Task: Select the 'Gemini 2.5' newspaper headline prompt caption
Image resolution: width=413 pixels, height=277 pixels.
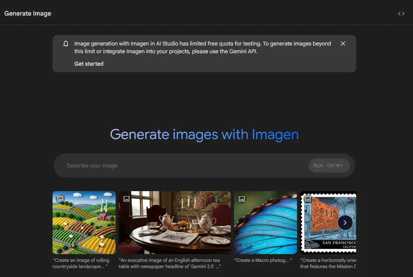Action: 170,263
